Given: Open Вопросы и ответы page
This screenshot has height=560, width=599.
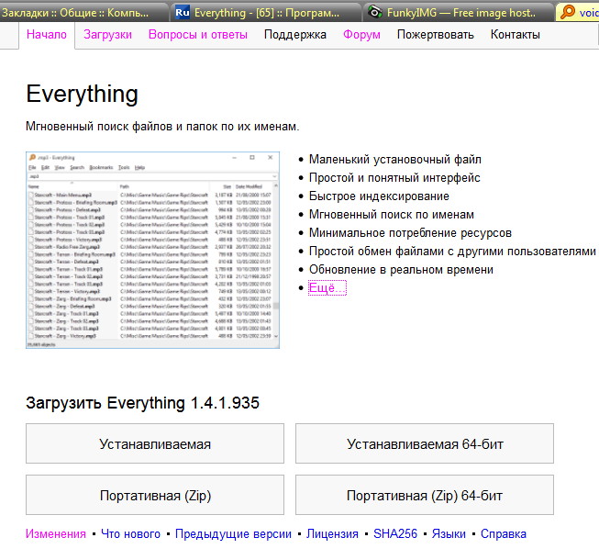Looking at the screenshot, I should tap(198, 34).
